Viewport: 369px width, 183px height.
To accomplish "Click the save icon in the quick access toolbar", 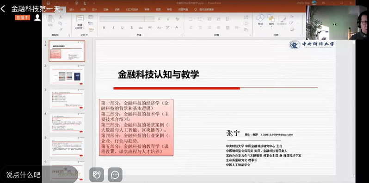I will 48,3.
